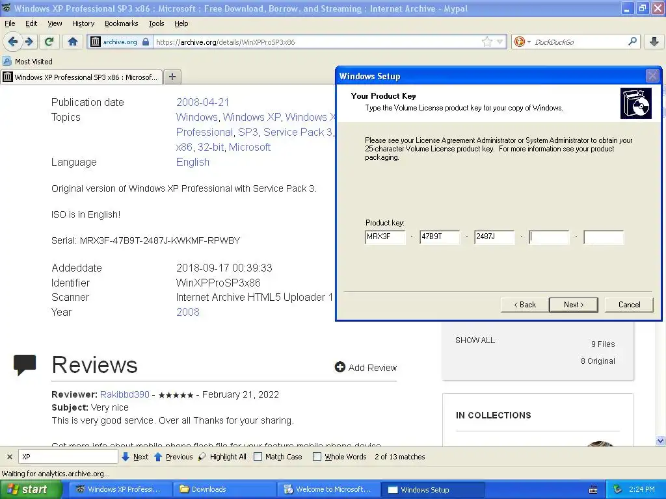The width and height of the screenshot is (666, 499).
Task: Open the Bookmarks menu
Action: point(122,23)
